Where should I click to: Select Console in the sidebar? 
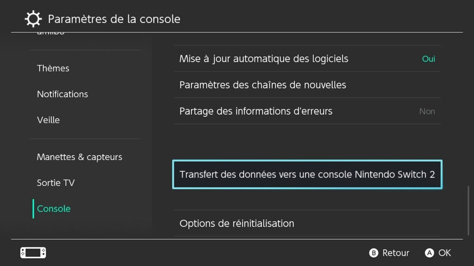point(53,209)
